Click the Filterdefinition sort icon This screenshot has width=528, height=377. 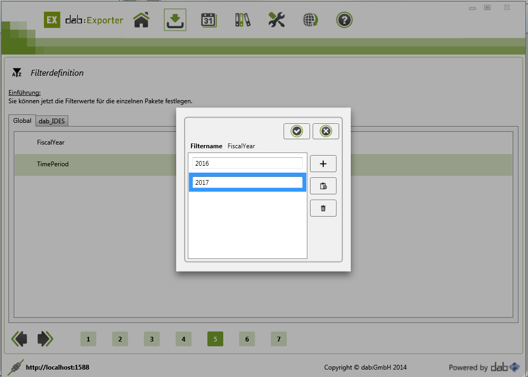pos(17,73)
